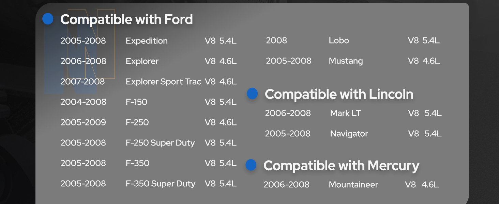Click the Mountaineer model name
Image resolution: width=499 pixels, height=204 pixels.
point(353,185)
